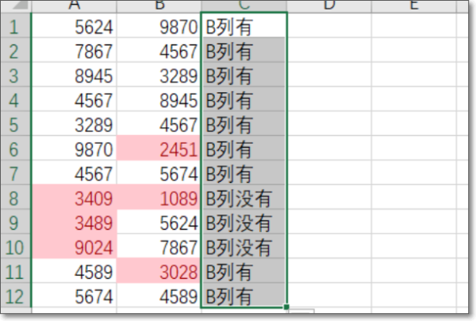Click the fill handle of column C selection
The width and height of the screenshot is (476, 321).
click(x=286, y=307)
